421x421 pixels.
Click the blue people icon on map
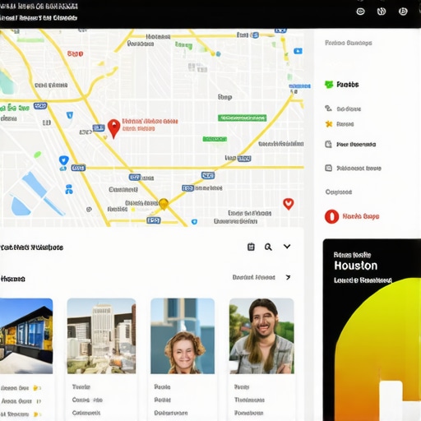[69, 189]
